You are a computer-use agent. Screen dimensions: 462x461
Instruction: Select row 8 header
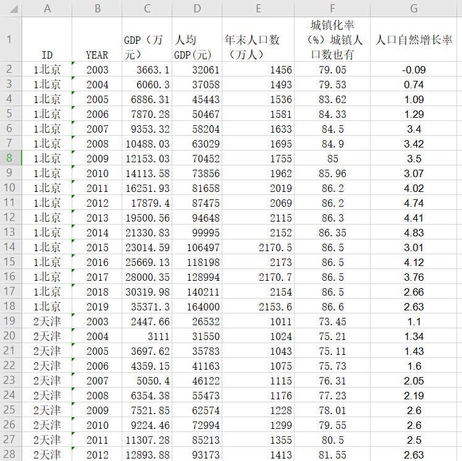[x=10, y=158]
